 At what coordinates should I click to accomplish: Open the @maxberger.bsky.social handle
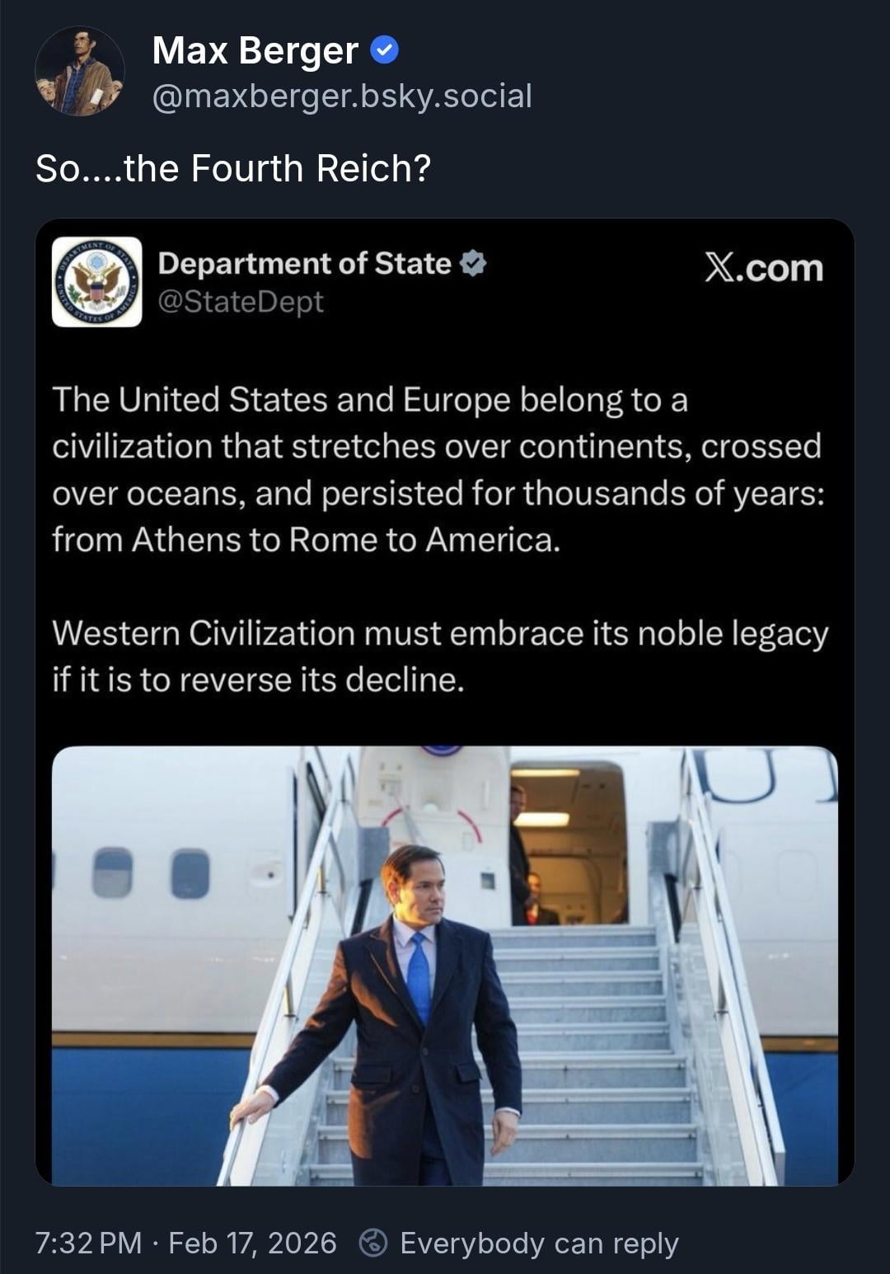(x=342, y=96)
